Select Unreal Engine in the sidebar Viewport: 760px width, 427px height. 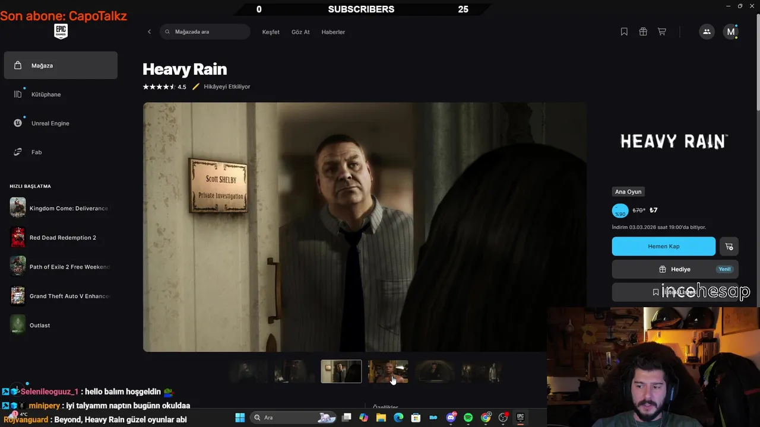61,123
